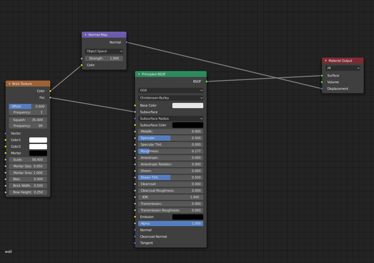
Task: Open the Base Color swatch picker
Action: pos(187,105)
